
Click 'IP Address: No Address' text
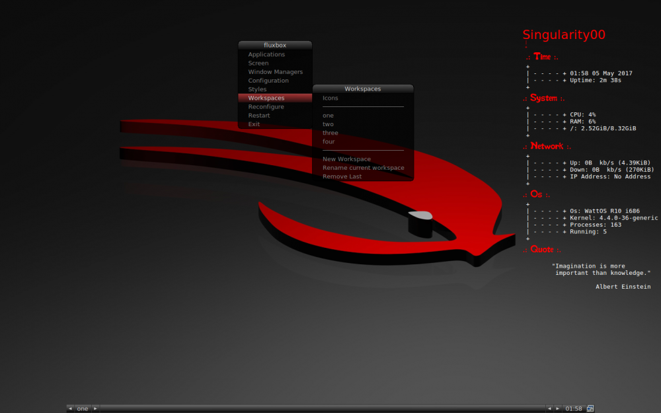tap(610, 176)
